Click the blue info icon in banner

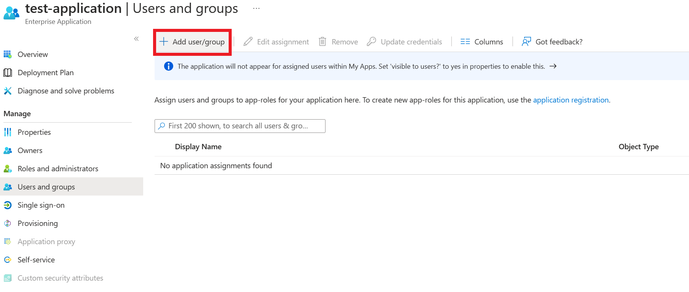(x=169, y=66)
